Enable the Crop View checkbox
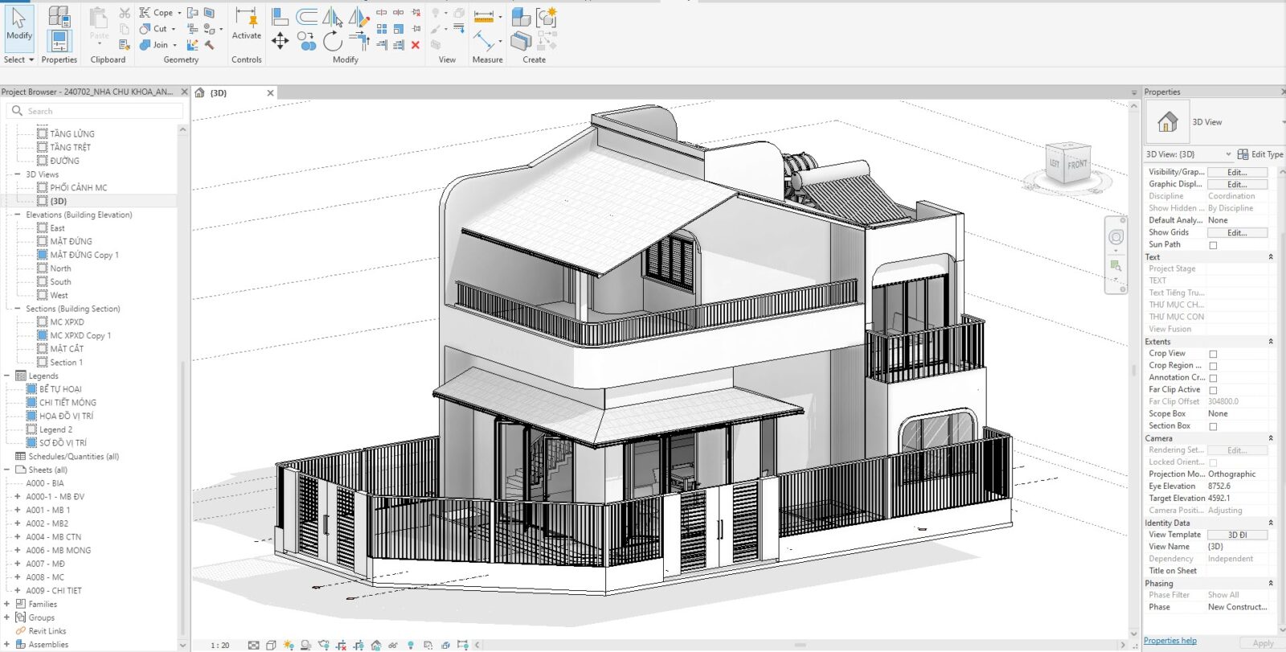 click(x=1213, y=354)
